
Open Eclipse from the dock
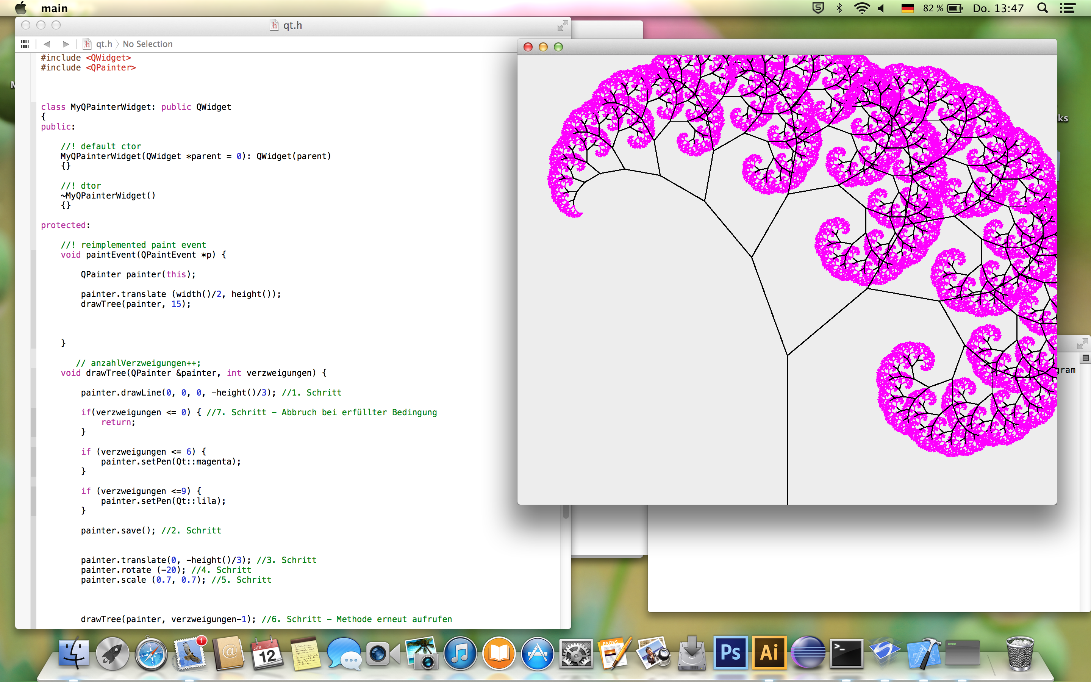tap(808, 653)
